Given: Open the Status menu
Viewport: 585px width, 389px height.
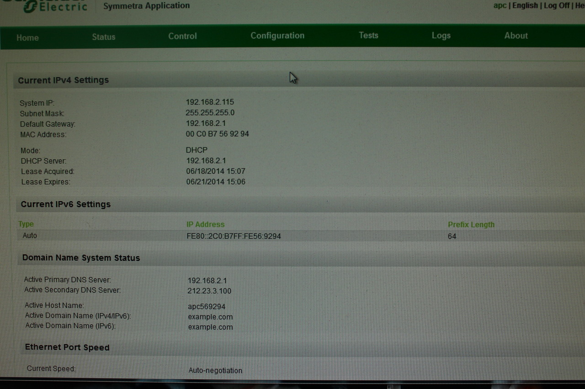Looking at the screenshot, I should [x=104, y=37].
